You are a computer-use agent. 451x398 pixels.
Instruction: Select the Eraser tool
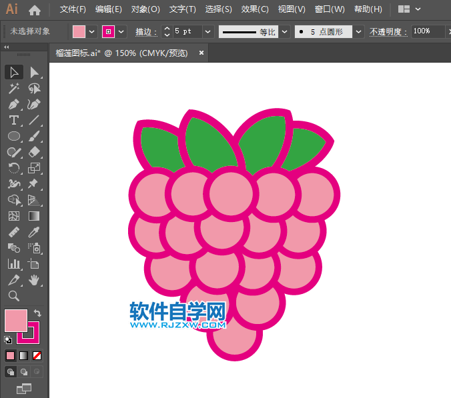coord(34,152)
